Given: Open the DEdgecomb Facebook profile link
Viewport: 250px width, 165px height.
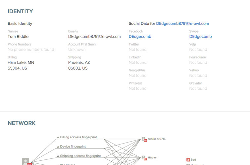Looking at the screenshot, I should [140, 37].
